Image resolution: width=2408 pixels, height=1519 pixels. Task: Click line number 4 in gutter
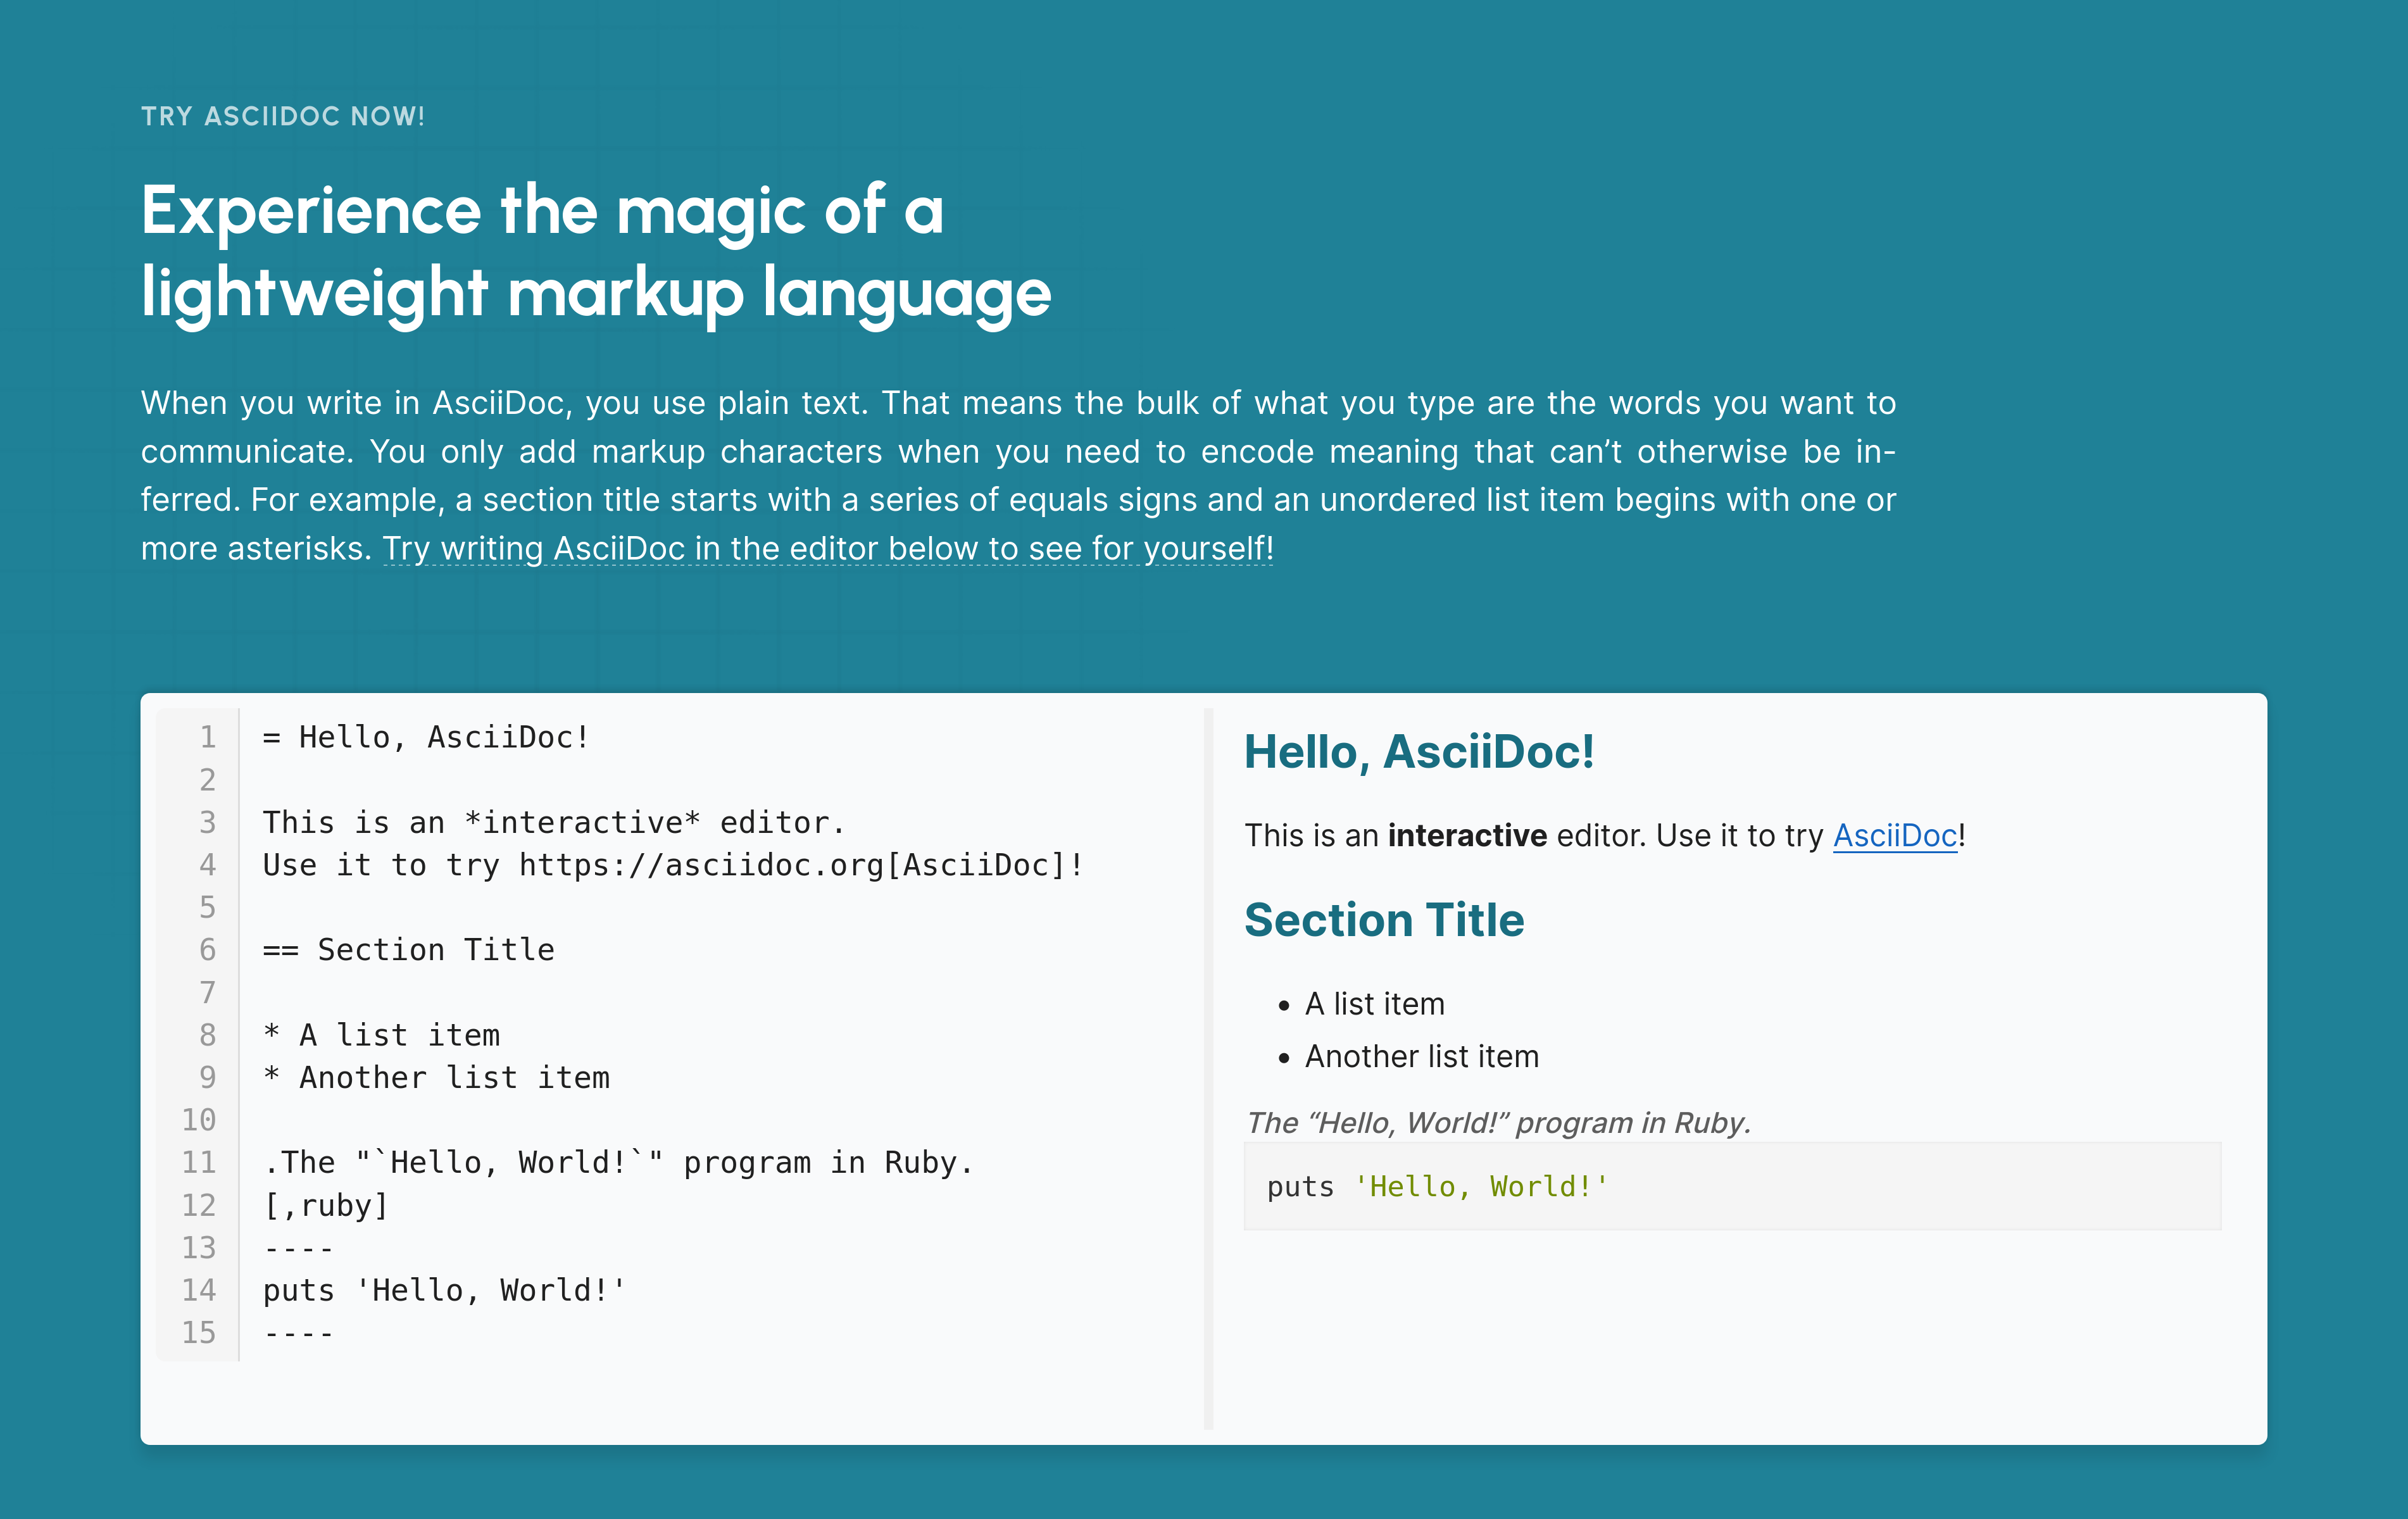(x=207, y=864)
